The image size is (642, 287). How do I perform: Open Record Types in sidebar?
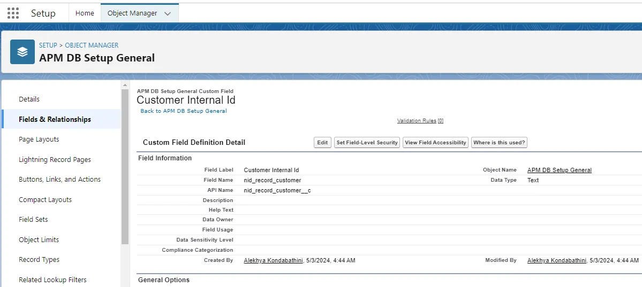(x=39, y=260)
